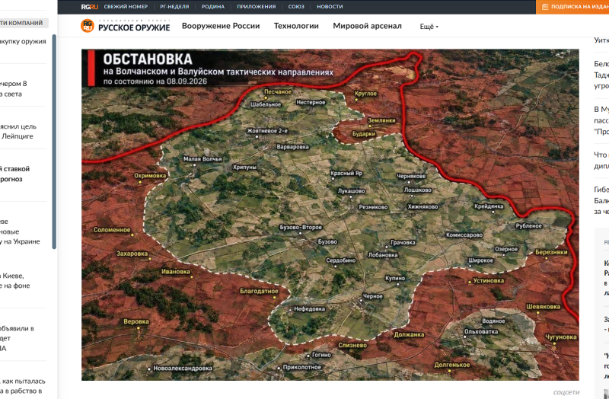Click the Русское оружие project title
609x399 pixels.
(134, 27)
